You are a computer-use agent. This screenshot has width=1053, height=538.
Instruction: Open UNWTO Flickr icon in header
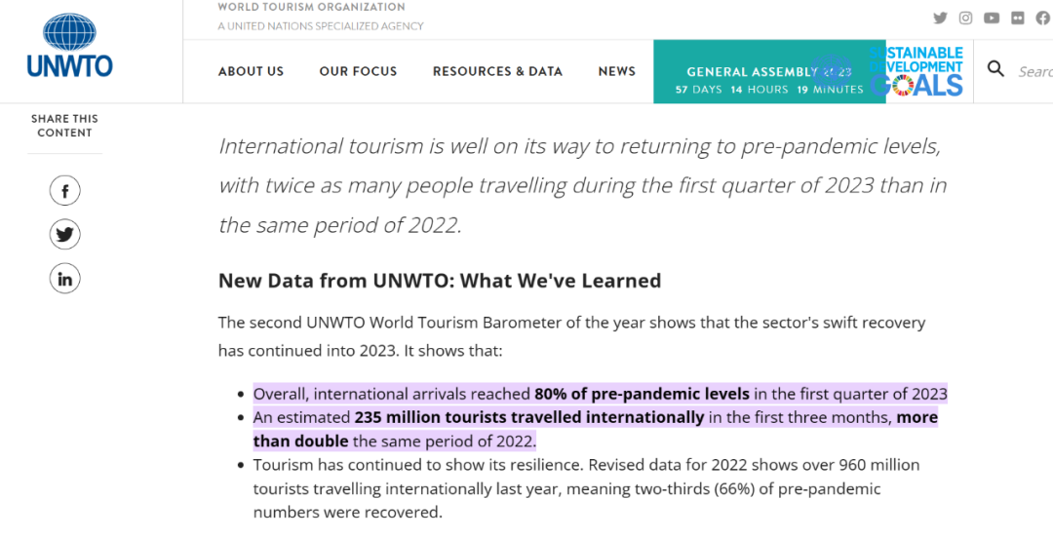pyautogui.click(x=1019, y=18)
